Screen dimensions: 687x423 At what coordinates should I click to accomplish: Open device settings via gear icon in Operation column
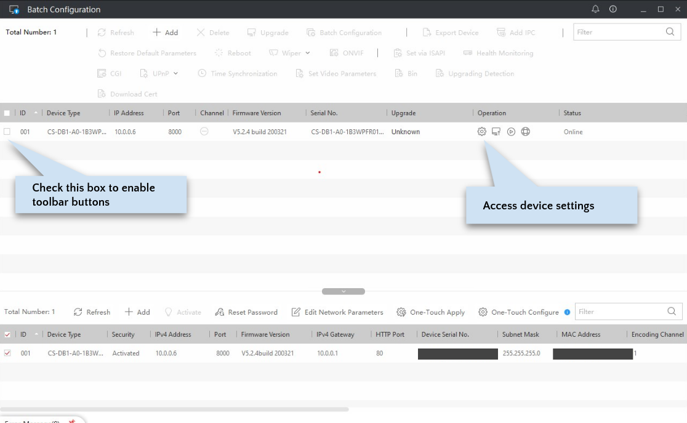click(482, 131)
